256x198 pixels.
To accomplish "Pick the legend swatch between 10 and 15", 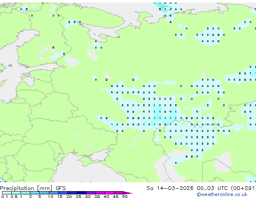I will pos(53,193).
